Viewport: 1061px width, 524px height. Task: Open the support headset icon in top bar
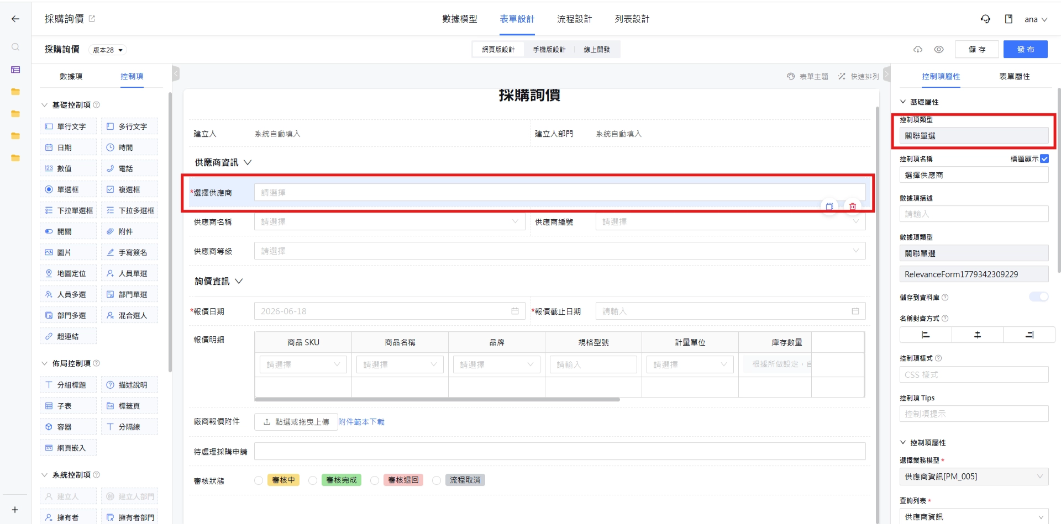[985, 19]
